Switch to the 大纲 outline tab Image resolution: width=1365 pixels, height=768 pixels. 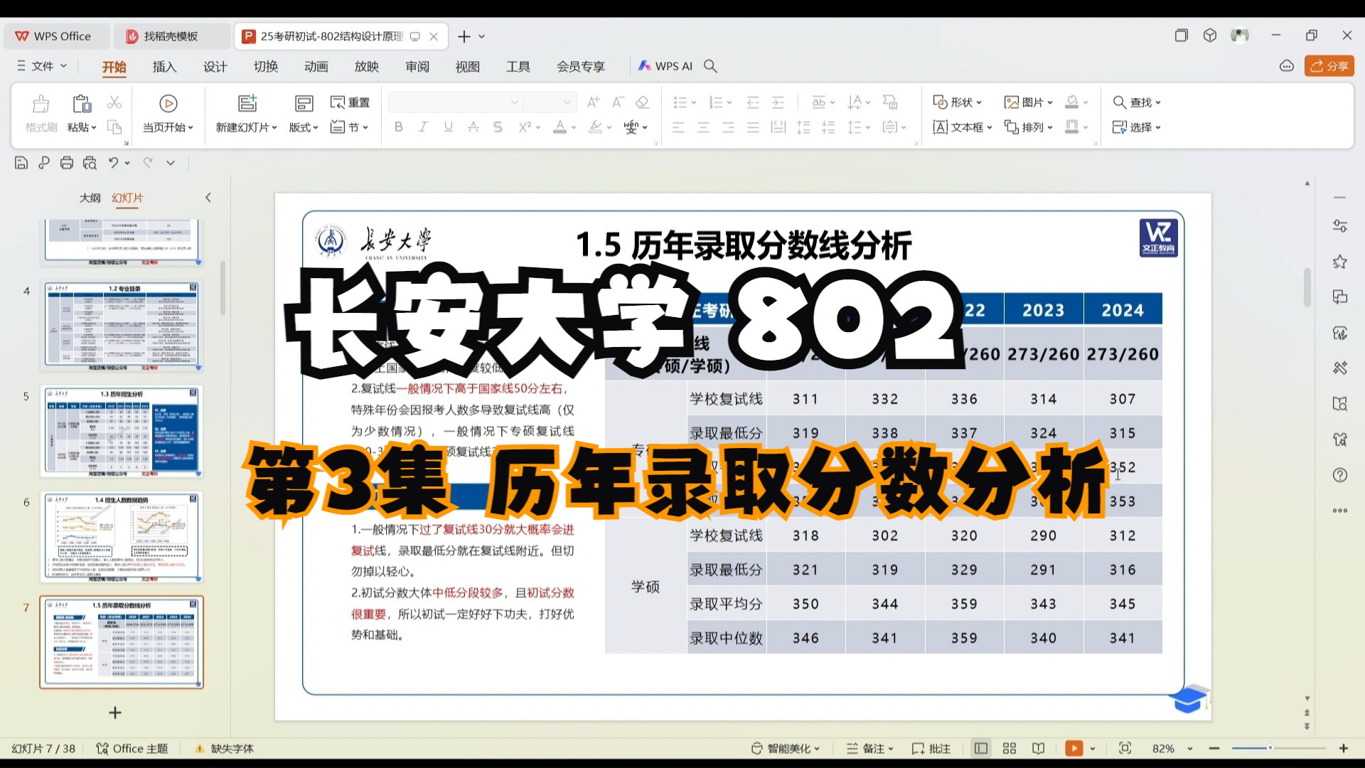[90, 198]
